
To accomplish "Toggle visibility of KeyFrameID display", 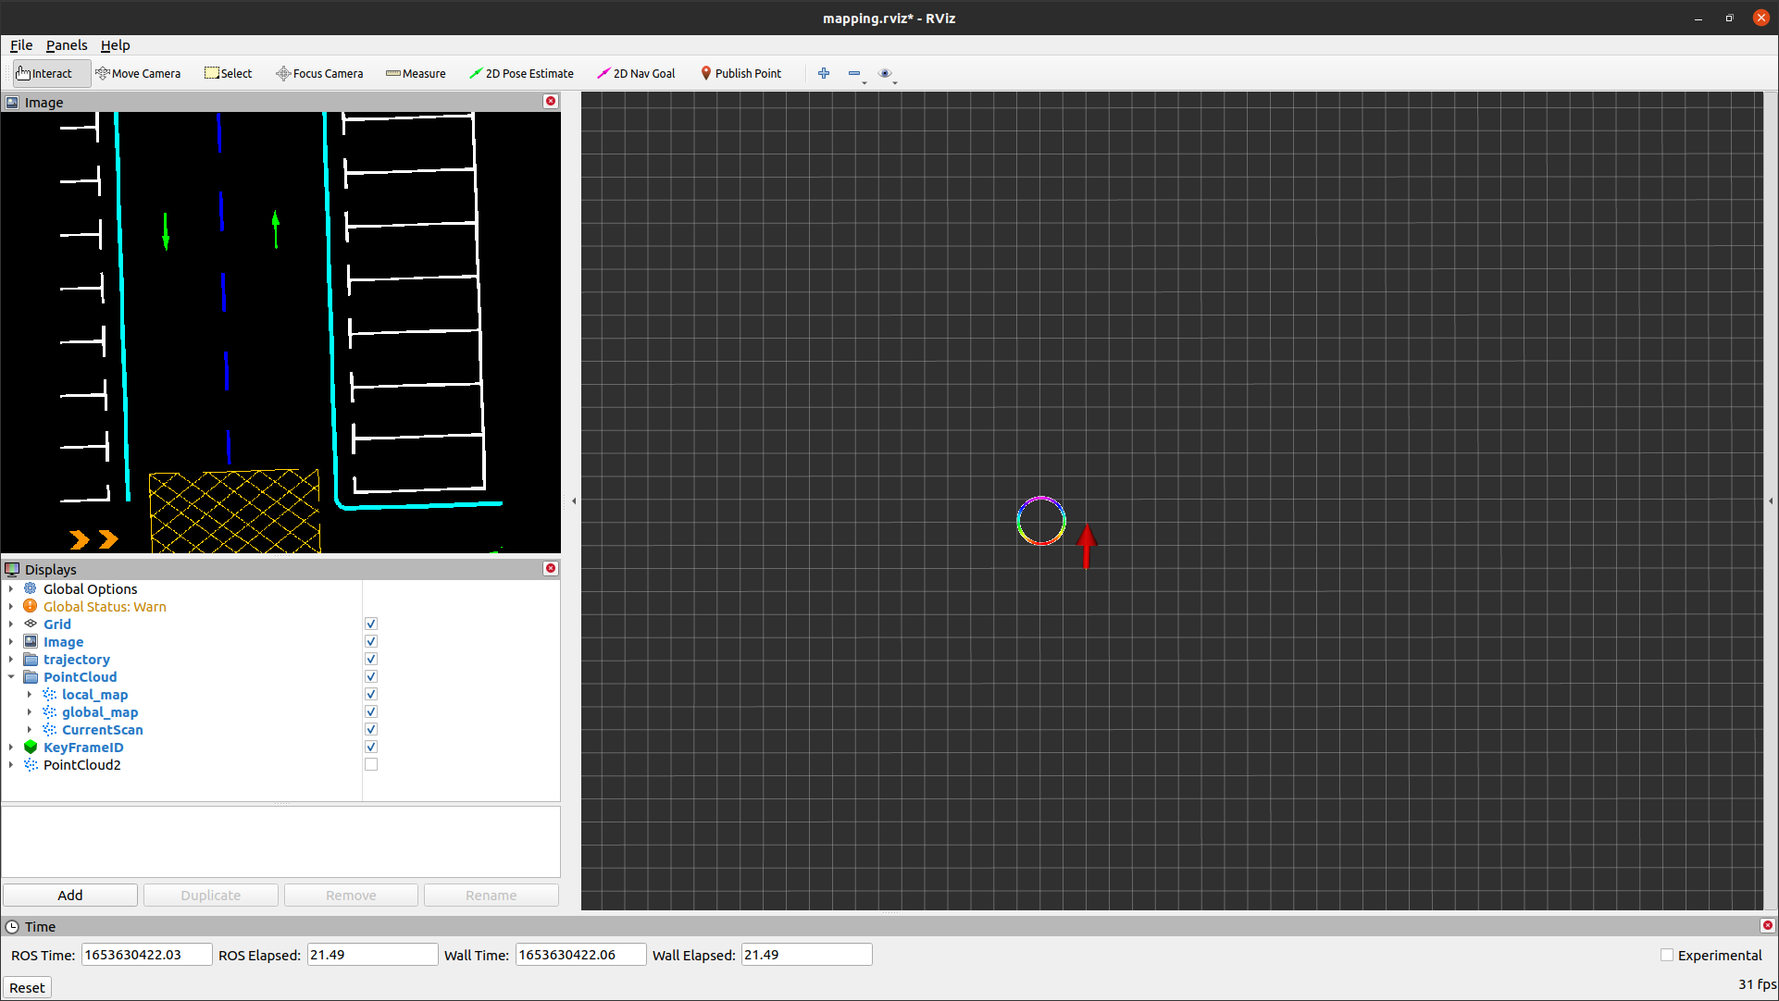I will [x=370, y=746].
